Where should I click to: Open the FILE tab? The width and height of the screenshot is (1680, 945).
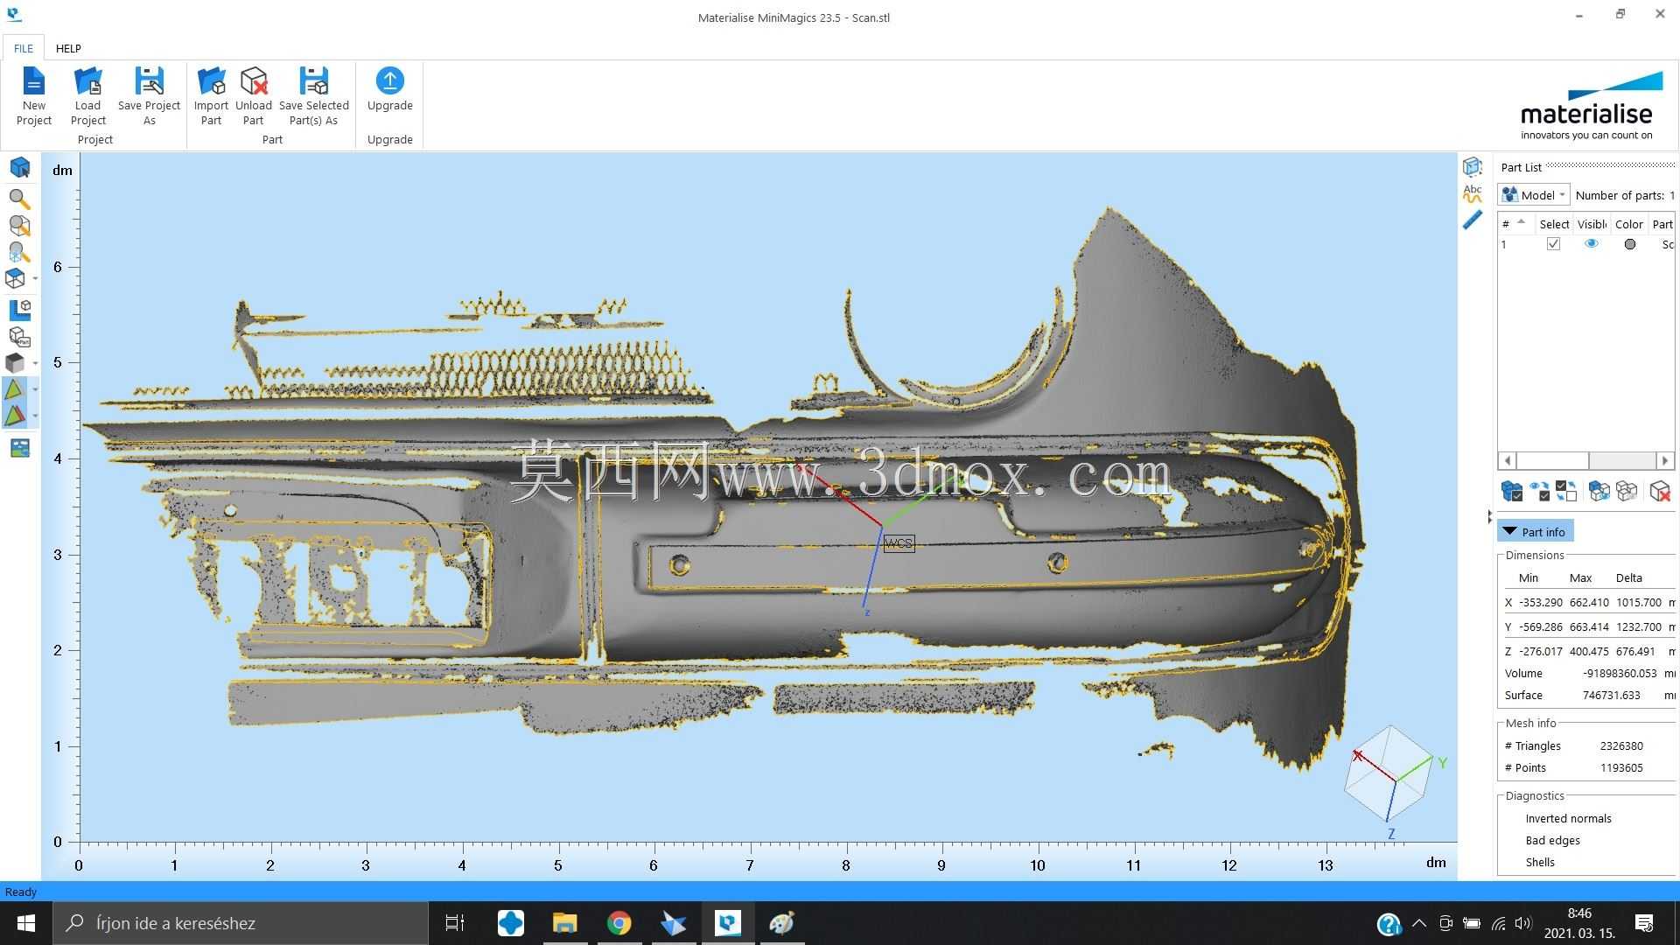24,48
